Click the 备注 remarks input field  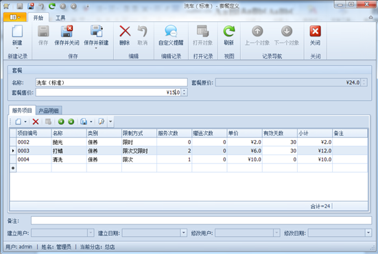pyautogui.click(x=201, y=220)
